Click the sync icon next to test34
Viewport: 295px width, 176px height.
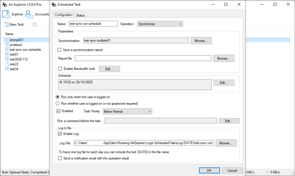7,69
